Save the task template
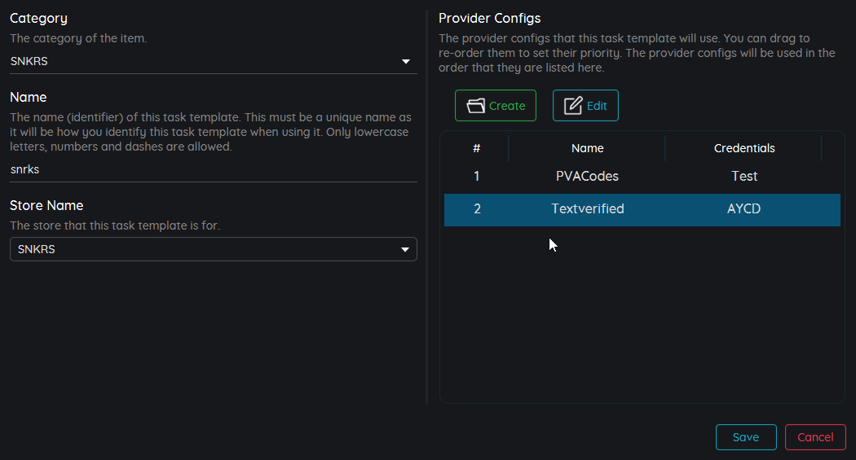 point(745,437)
